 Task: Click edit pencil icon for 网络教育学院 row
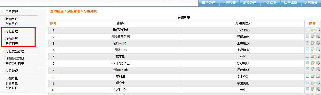point(313,36)
